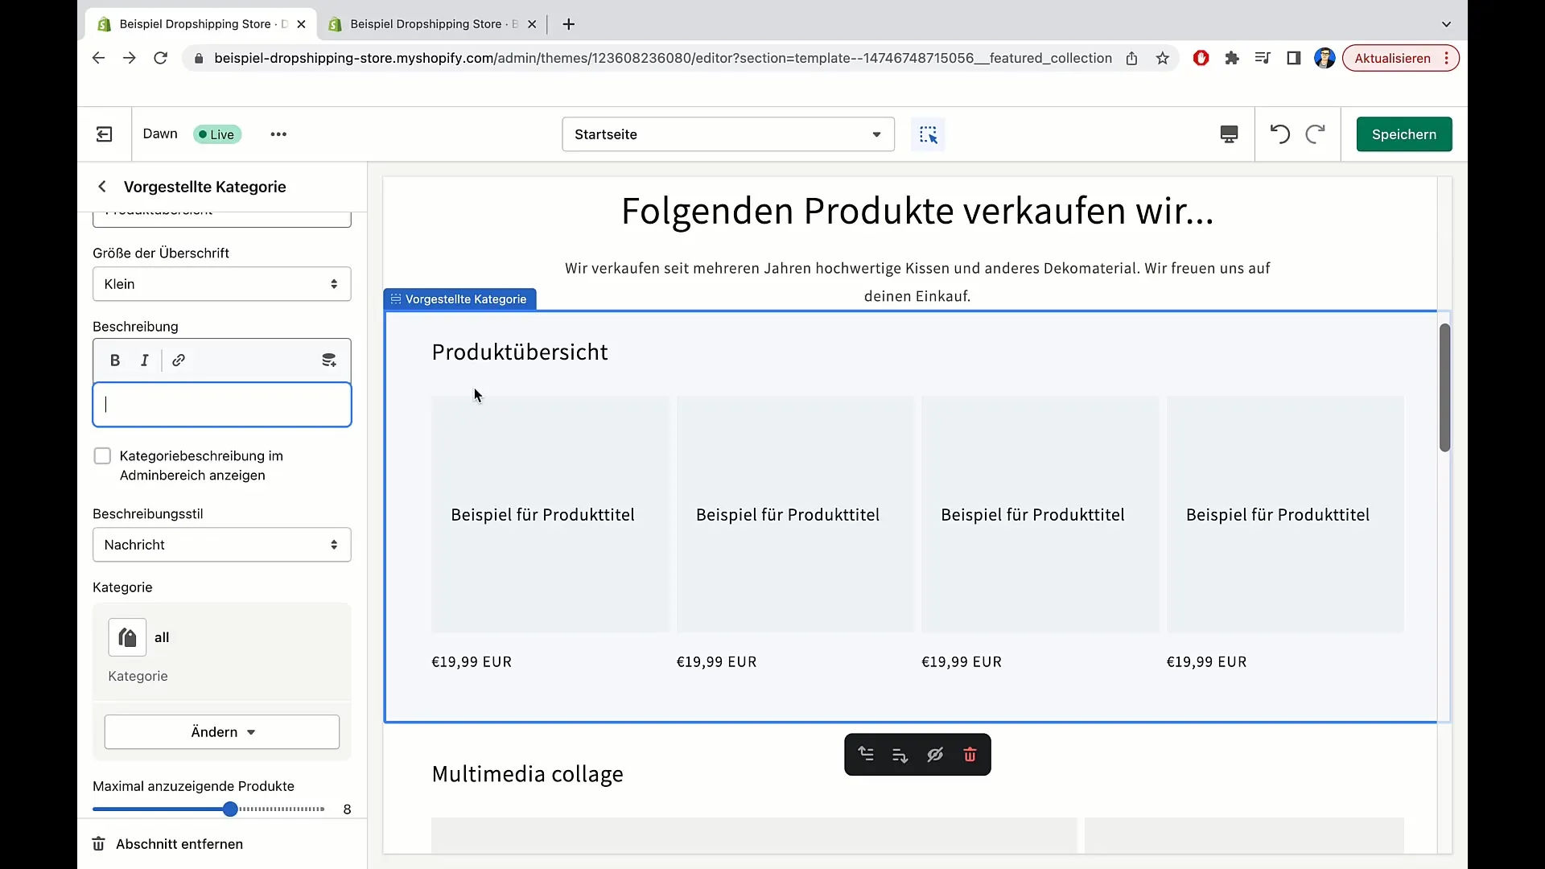Open a new browser tab
This screenshot has width=1545, height=869.
click(x=568, y=24)
